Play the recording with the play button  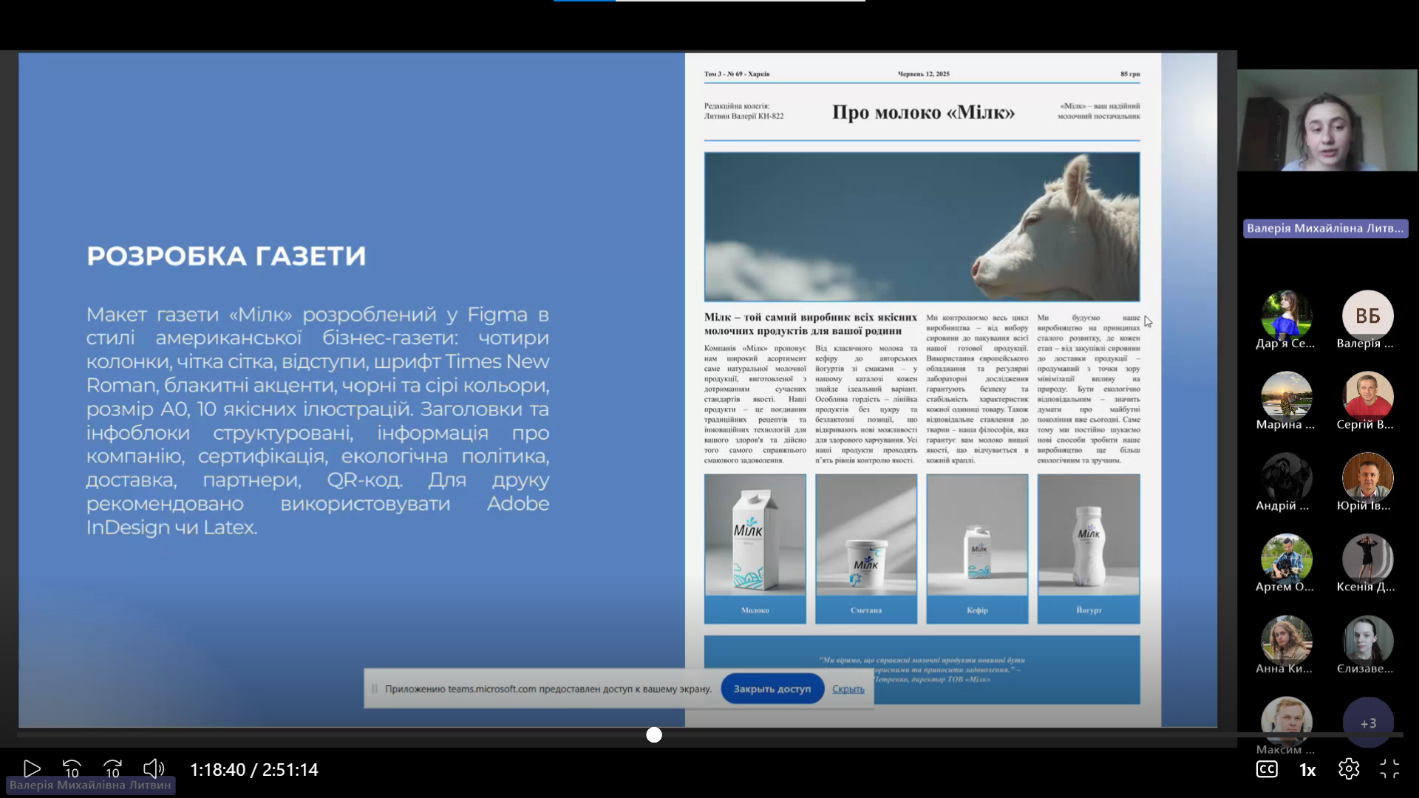coord(32,769)
